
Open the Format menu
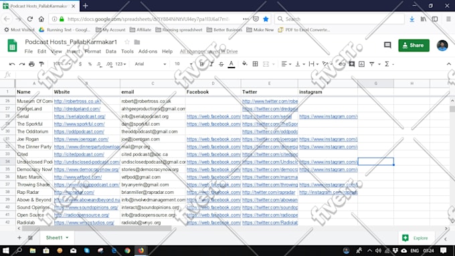(x=92, y=51)
